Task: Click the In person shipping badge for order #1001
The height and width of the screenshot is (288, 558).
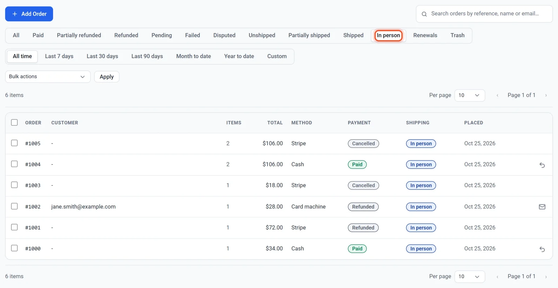Action: pos(421,228)
